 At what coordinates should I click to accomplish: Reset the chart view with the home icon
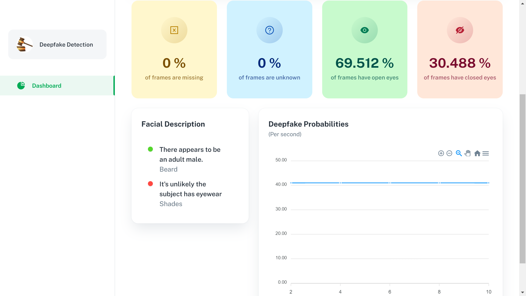pyautogui.click(x=477, y=153)
